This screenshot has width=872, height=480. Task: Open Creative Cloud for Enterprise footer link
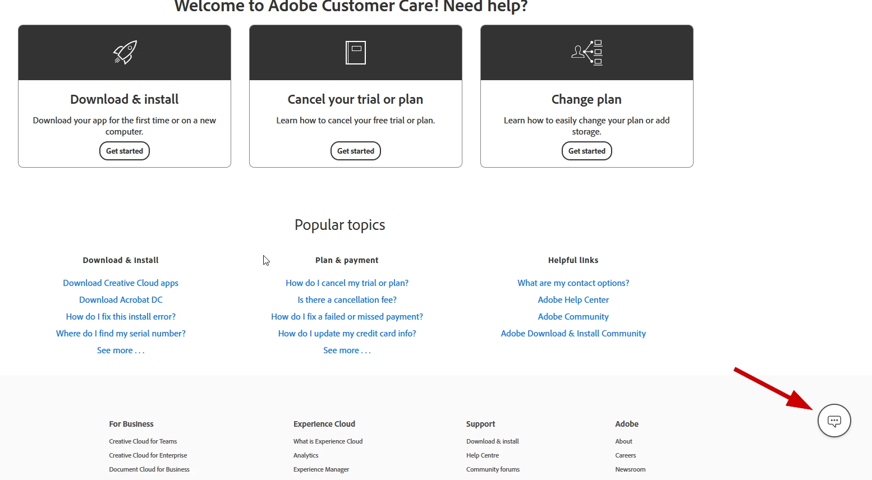148,455
